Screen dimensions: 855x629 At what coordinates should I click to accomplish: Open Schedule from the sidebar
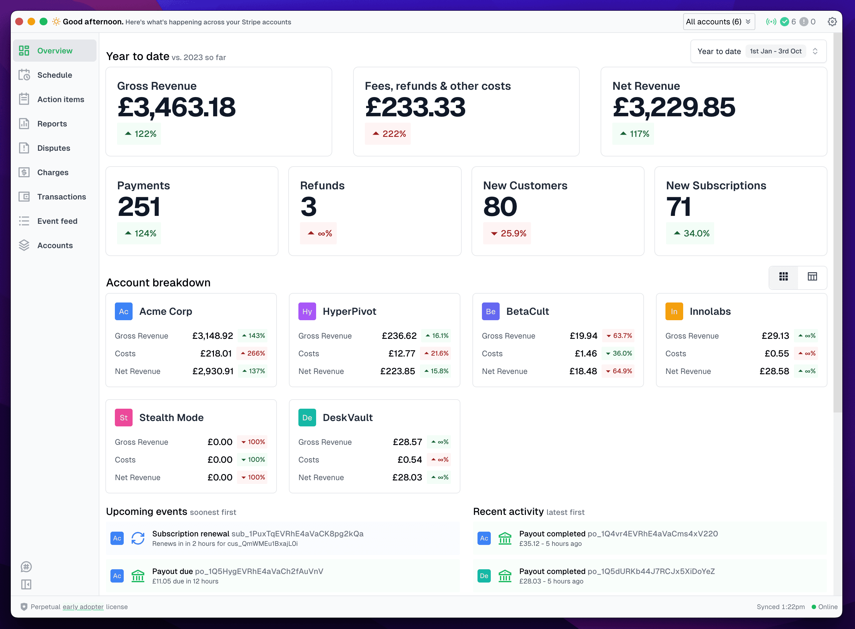[54, 75]
